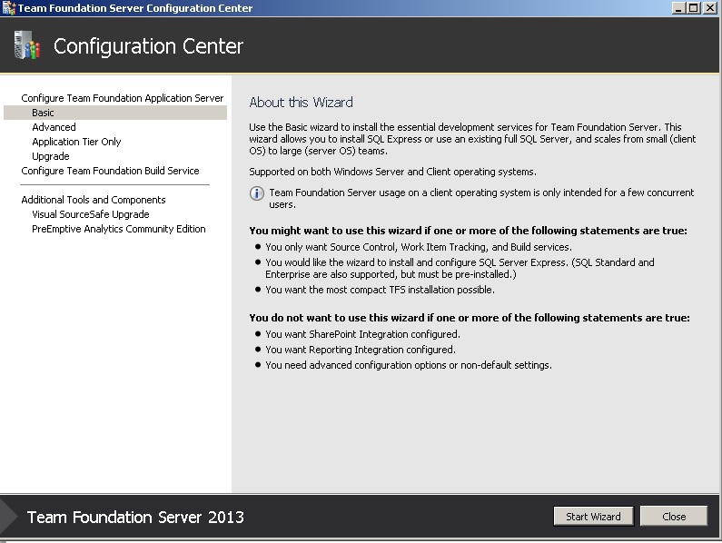This screenshot has width=722, height=543.
Task: Select the Upgrade wizard option
Action: (x=51, y=156)
